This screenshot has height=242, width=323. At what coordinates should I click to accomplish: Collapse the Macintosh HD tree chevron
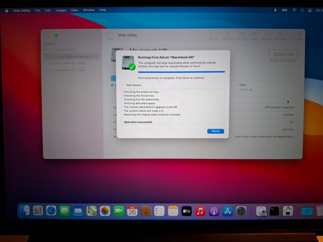coord(45,50)
